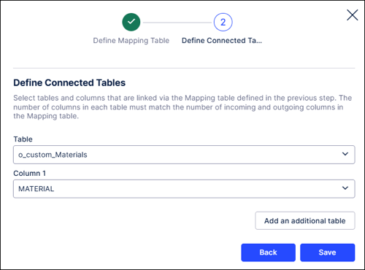Click the Define Connected Tables heading
The width and height of the screenshot is (365, 270).
click(x=69, y=82)
